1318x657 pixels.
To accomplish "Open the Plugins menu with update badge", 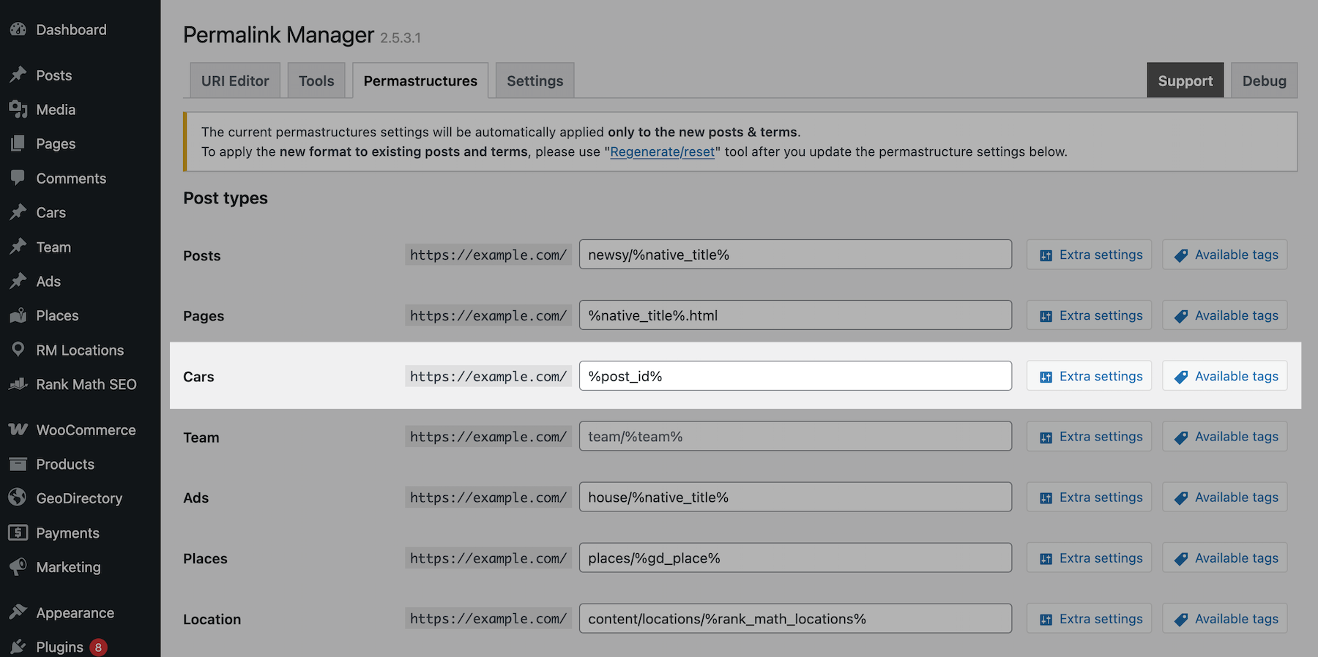I will click(x=60, y=647).
